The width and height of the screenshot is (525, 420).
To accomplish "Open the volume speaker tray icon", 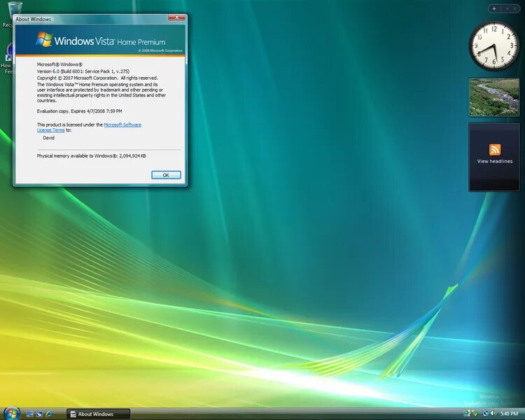I will [x=493, y=414].
